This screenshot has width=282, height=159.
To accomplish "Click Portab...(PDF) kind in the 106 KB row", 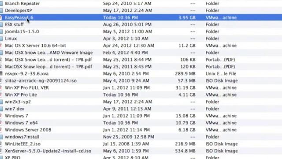I will (220, 60).
